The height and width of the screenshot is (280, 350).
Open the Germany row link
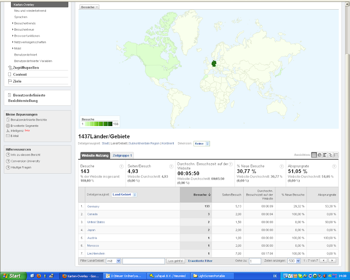(93, 206)
